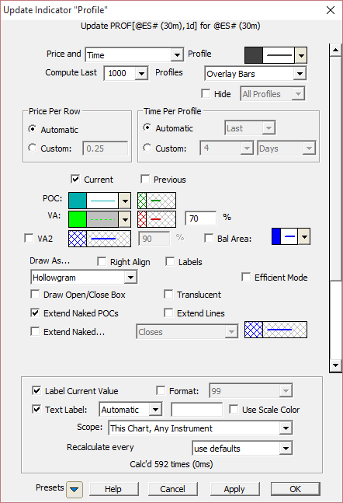Click the Help button
Image resolution: width=343 pixels, height=503 pixels.
(x=113, y=489)
